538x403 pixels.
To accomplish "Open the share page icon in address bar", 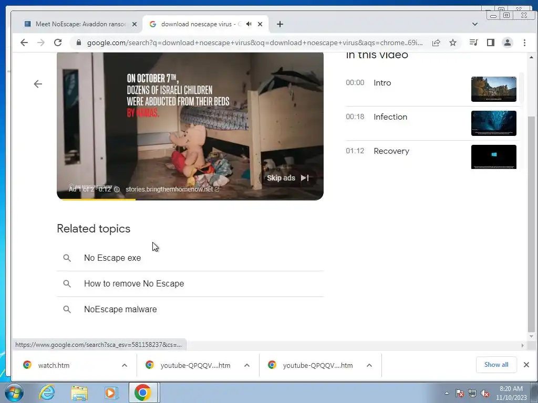I will click(436, 43).
